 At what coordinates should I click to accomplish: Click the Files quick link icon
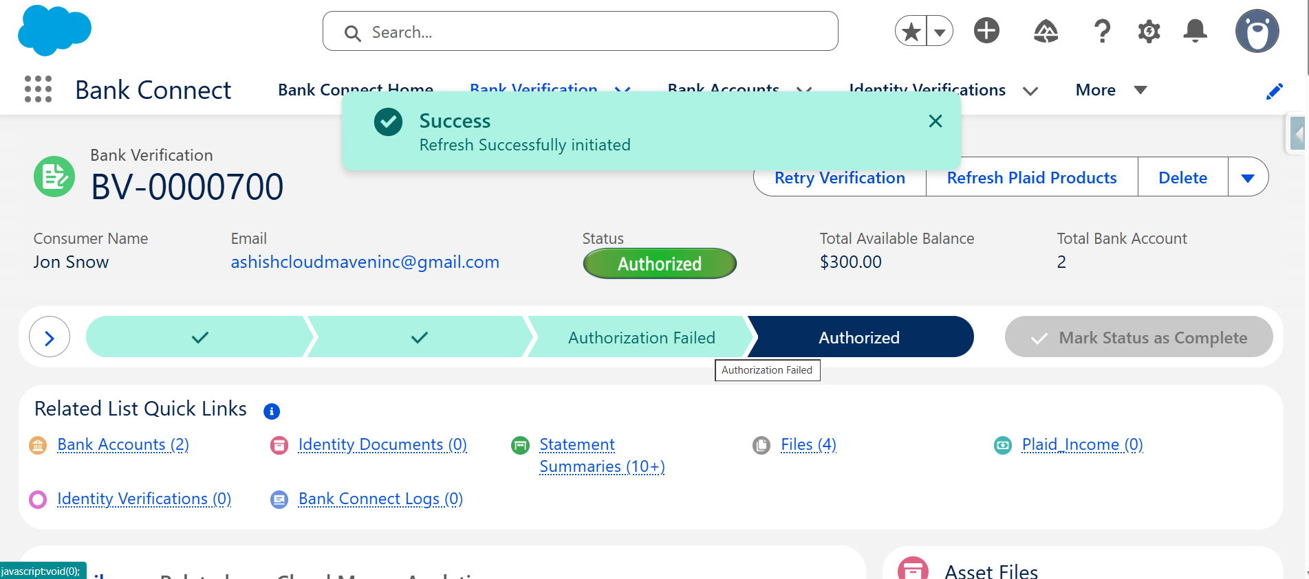[x=761, y=445]
